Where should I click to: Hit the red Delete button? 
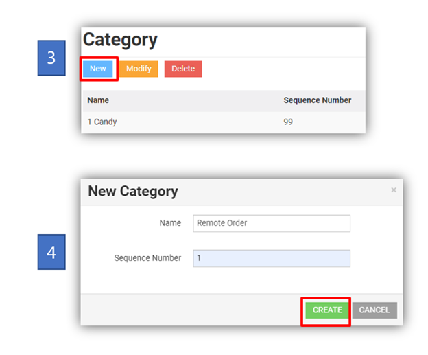pos(183,69)
